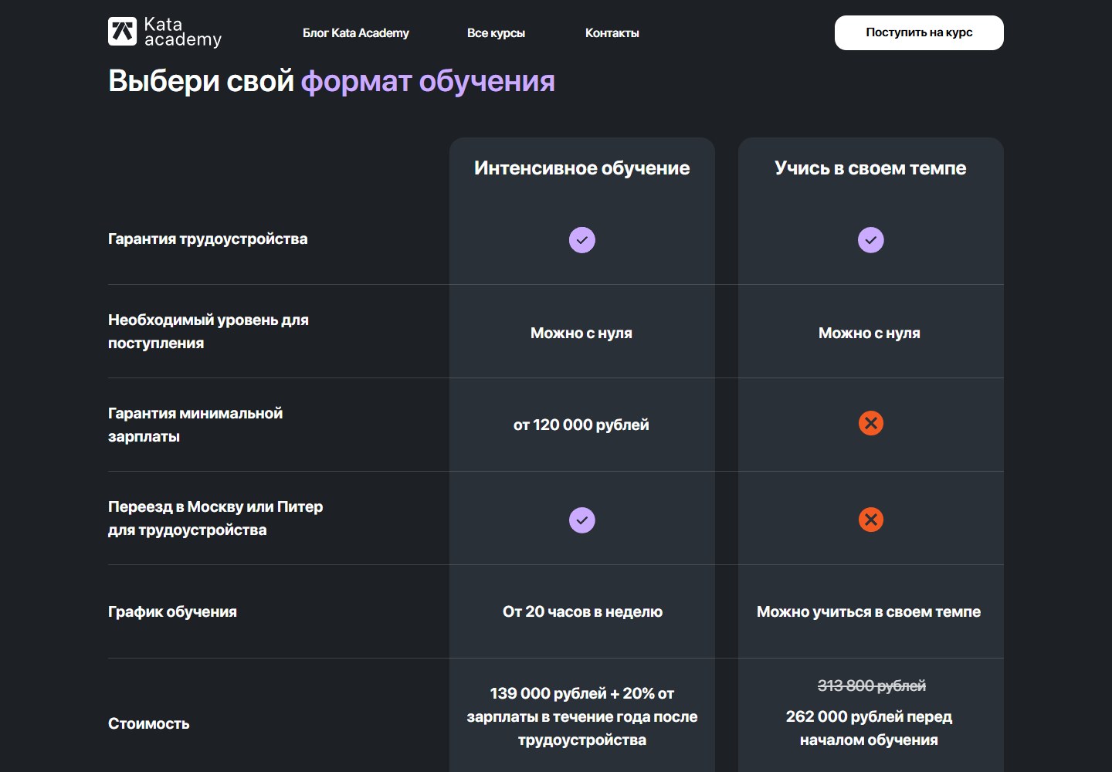The width and height of the screenshot is (1112, 772).
Task: Click the 262 000 рублей перед началом обучения text
Action: [870, 728]
